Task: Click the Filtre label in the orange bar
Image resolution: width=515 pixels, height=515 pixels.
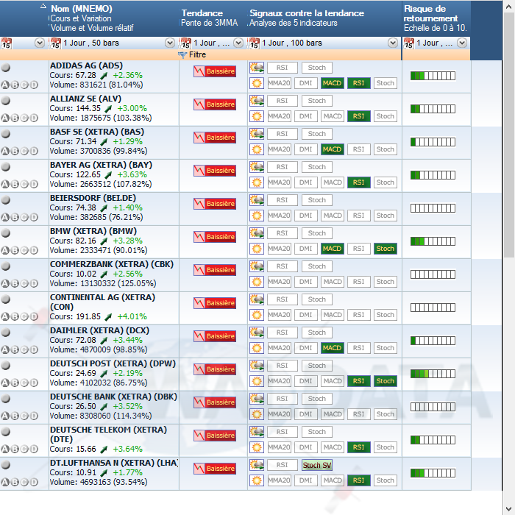Action: point(197,55)
